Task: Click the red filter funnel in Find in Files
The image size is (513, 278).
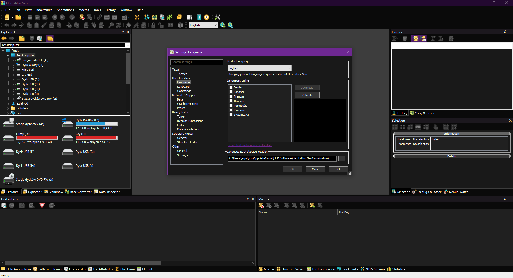Action: coord(42,205)
